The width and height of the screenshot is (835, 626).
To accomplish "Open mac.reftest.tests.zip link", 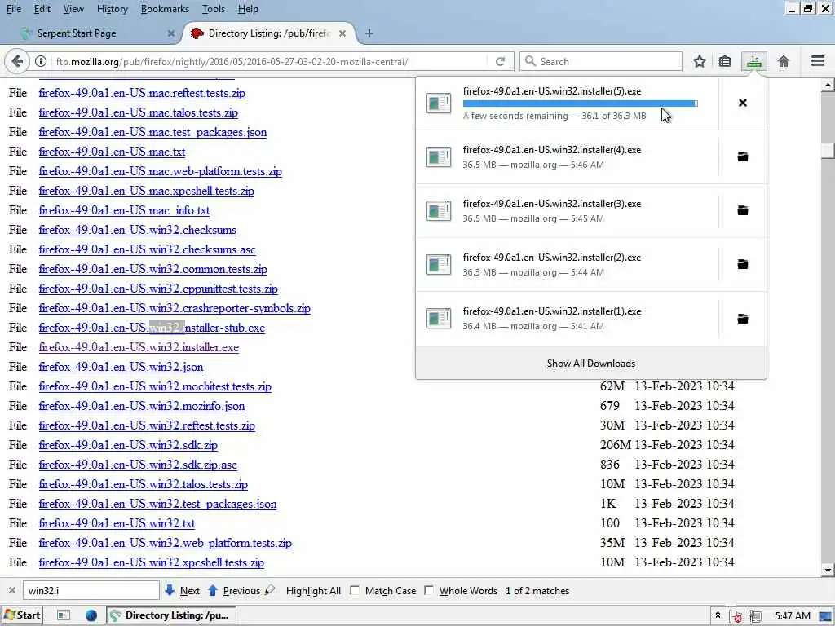I will point(142,93).
